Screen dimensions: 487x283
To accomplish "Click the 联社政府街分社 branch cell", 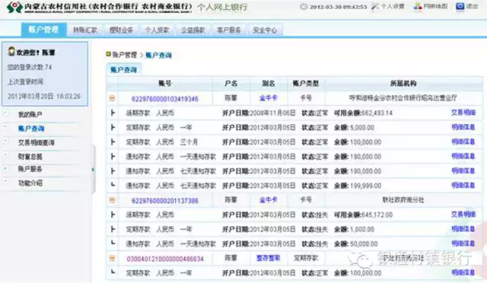I will 403,200.
